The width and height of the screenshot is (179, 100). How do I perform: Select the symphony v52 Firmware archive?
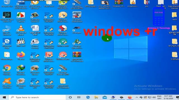pyautogui.click(x=77, y=57)
